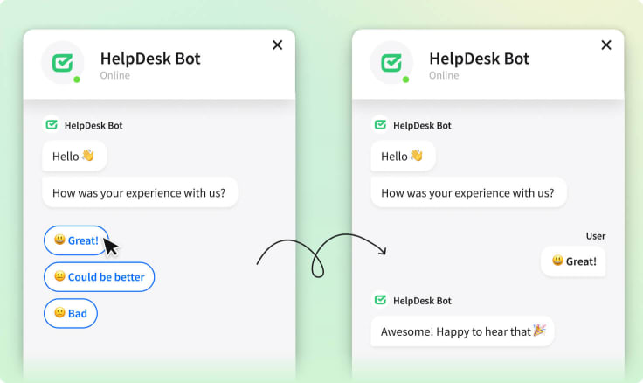Image resolution: width=643 pixels, height=383 pixels.
Task: Click the sender name above Hello in right chat
Action: click(422, 125)
